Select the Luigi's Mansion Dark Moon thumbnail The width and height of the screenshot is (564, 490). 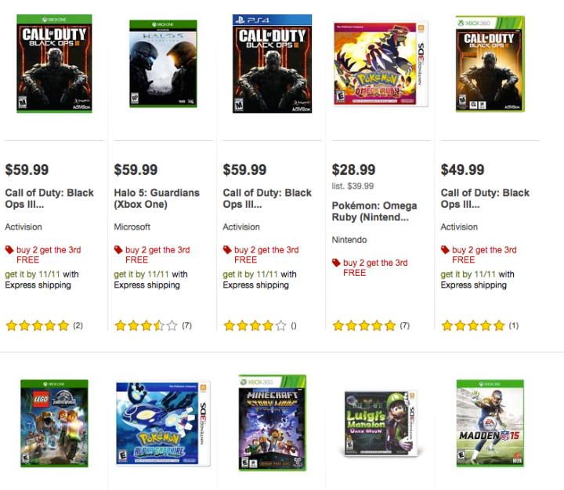click(x=381, y=423)
